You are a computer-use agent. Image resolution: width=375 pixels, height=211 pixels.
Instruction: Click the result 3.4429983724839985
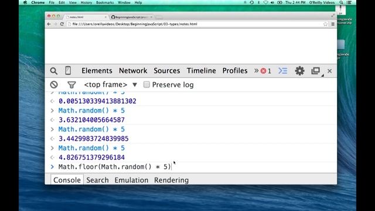[x=94, y=139]
